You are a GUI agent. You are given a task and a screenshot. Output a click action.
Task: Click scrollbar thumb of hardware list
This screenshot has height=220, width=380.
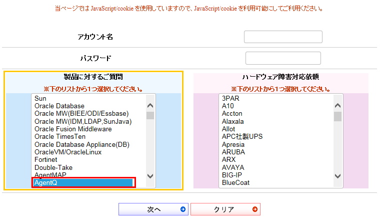(337, 117)
